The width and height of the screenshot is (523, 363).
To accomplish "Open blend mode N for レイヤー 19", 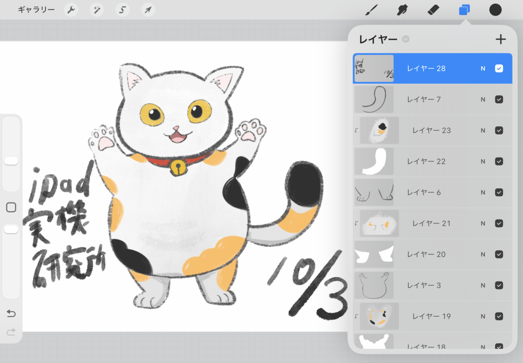I will click(x=483, y=316).
